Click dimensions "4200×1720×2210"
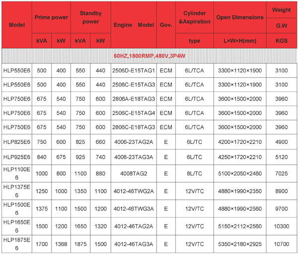Screen dimensions: 298x254 click(x=240, y=142)
